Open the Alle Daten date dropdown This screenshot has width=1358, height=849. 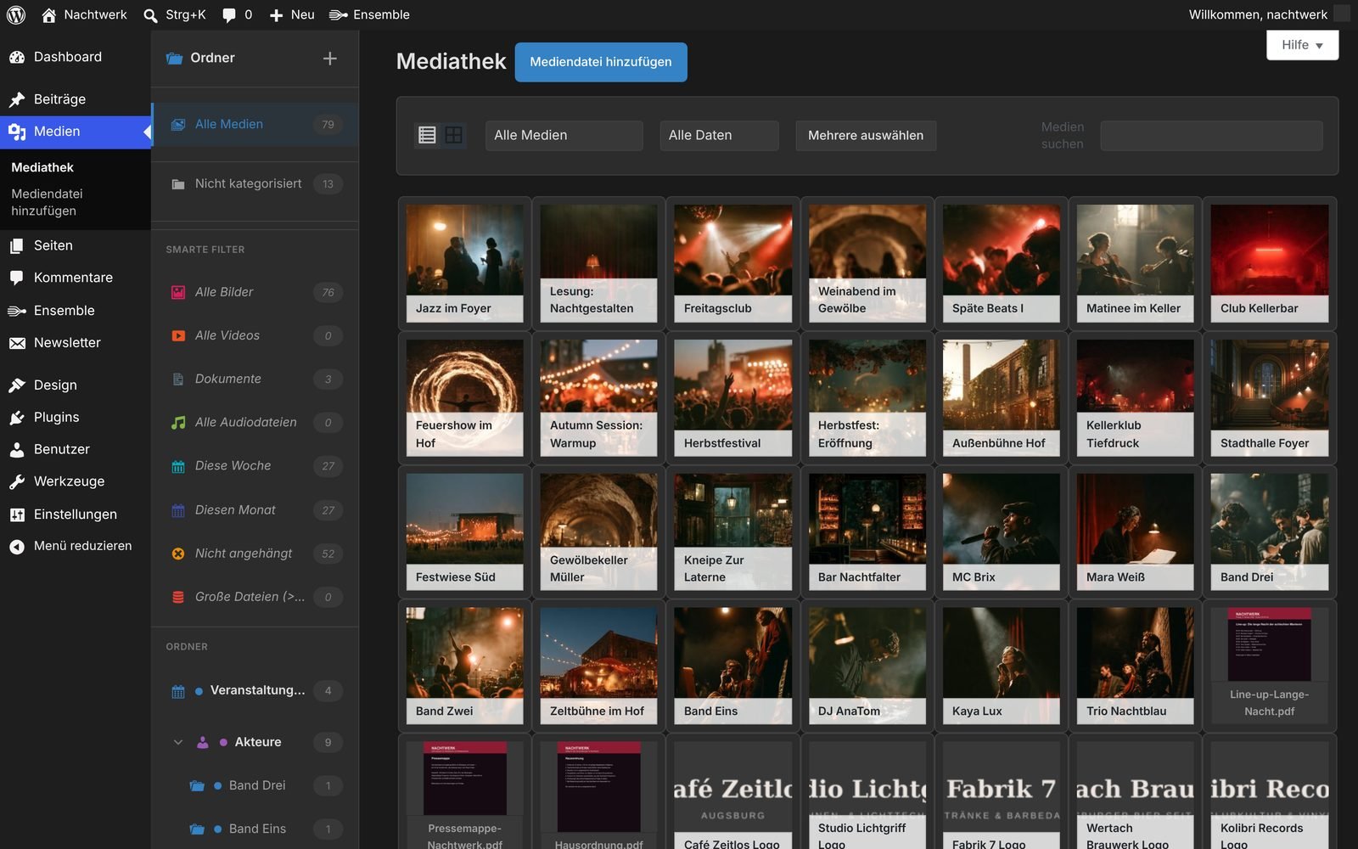(719, 135)
